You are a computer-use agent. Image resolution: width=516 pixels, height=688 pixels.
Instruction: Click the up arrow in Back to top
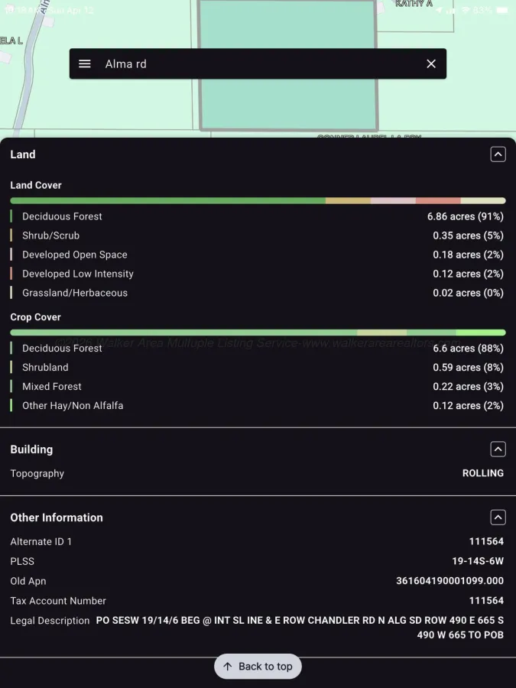(227, 667)
